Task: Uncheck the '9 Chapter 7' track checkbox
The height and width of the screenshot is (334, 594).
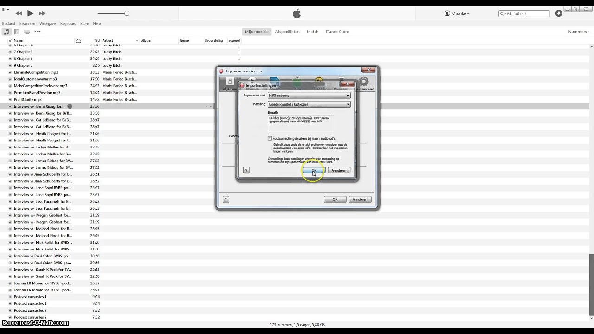Action: pos(10,65)
